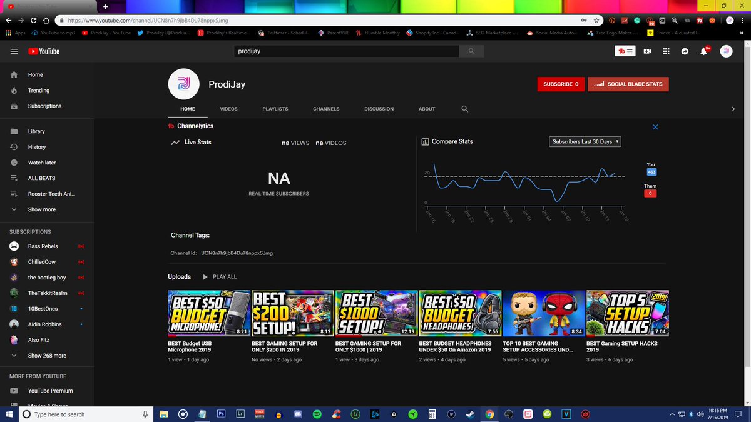Open the create video camera icon
The image size is (751, 422).
pos(648,51)
